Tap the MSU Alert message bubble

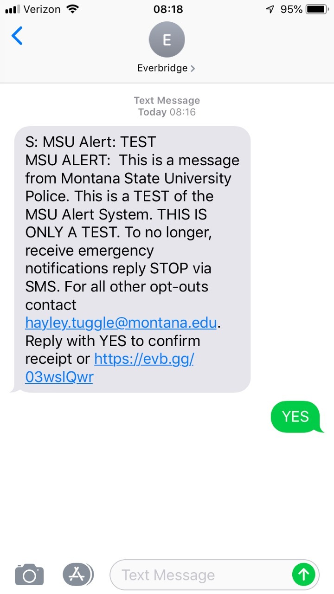coord(132,259)
